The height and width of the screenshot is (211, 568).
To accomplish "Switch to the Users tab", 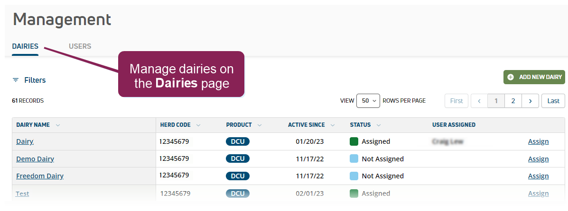I will 80,46.
